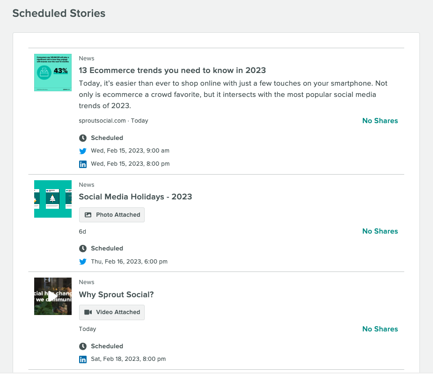Click the News label above Why Sprout Social

pos(87,282)
